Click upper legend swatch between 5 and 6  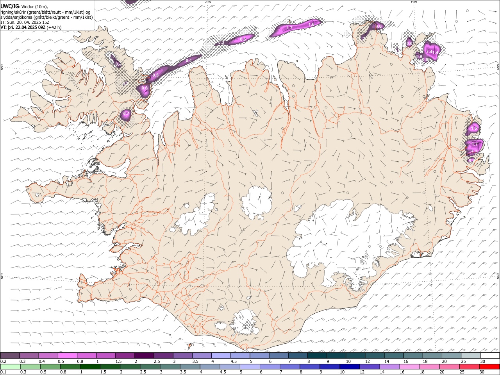tap(259, 355)
